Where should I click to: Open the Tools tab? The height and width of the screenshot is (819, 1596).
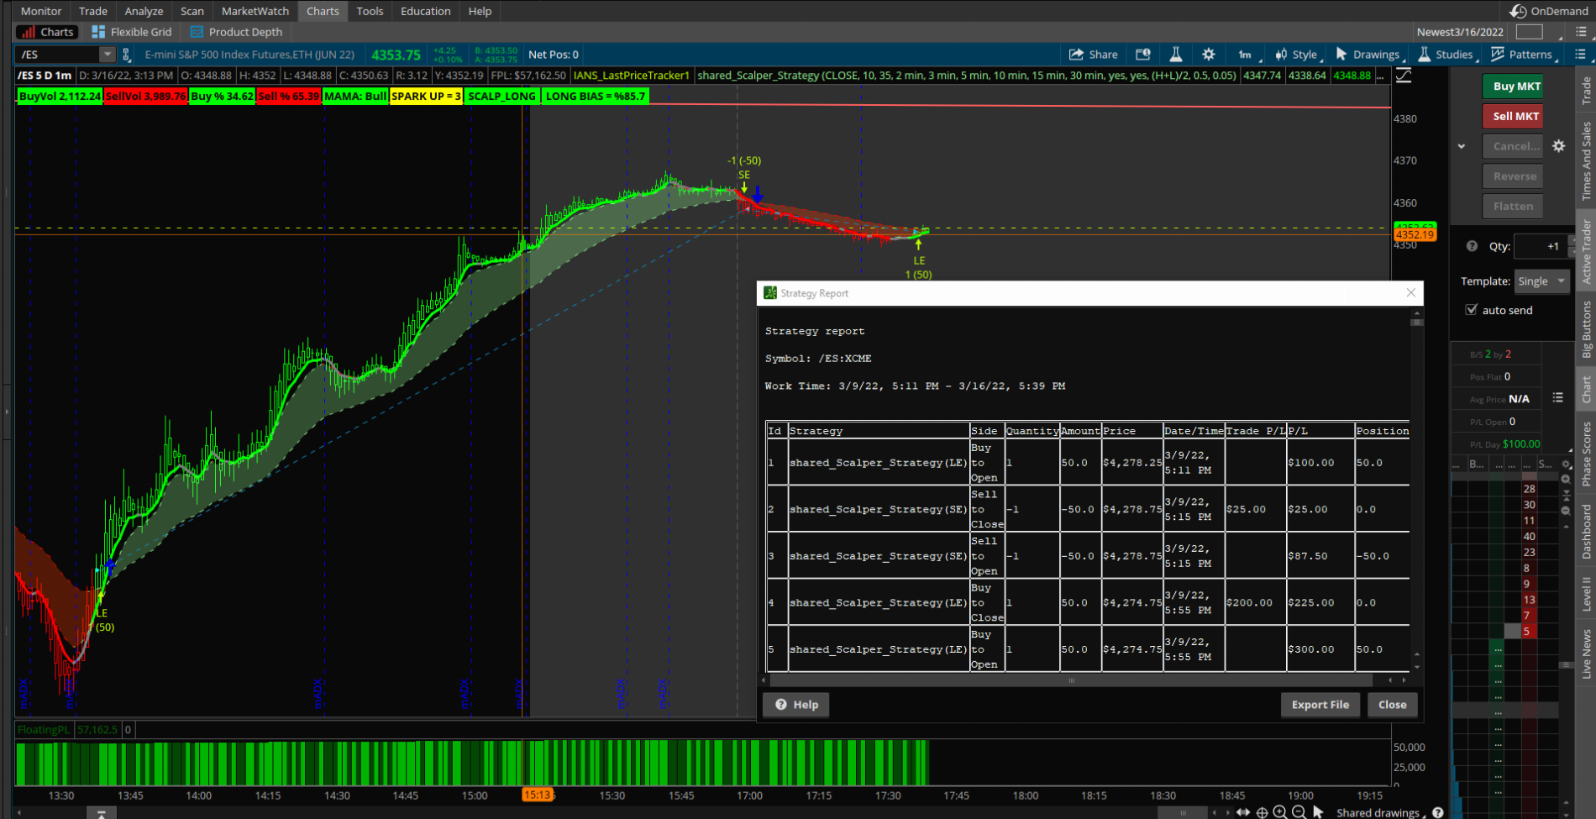[370, 11]
